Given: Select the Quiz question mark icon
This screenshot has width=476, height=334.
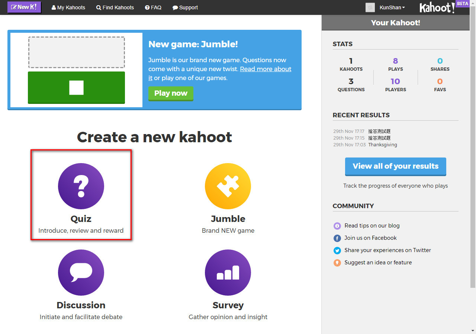Looking at the screenshot, I should pyautogui.click(x=81, y=186).
